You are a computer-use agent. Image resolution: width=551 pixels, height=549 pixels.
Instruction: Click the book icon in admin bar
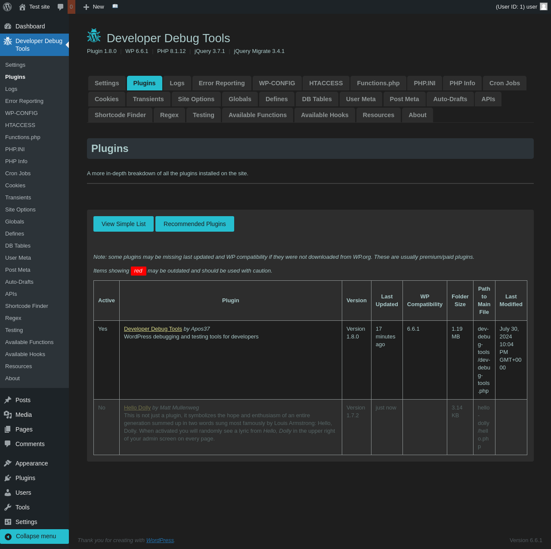(115, 6)
